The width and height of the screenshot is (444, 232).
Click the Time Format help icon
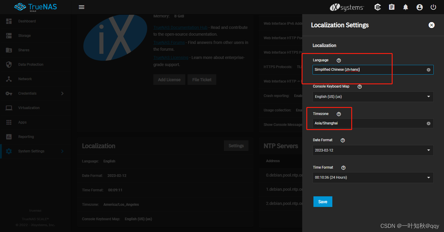click(x=343, y=167)
